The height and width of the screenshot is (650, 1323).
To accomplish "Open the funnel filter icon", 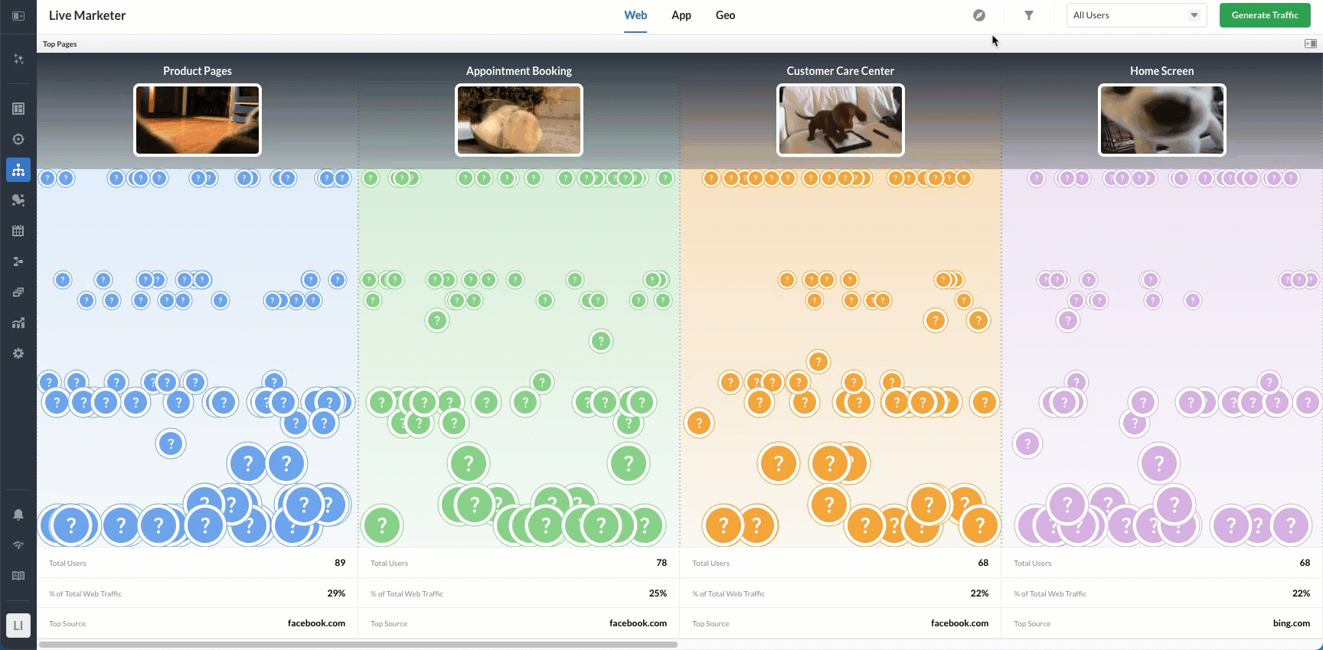I will [1029, 15].
